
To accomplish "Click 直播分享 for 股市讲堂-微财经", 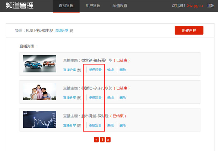I will tap(70, 126).
